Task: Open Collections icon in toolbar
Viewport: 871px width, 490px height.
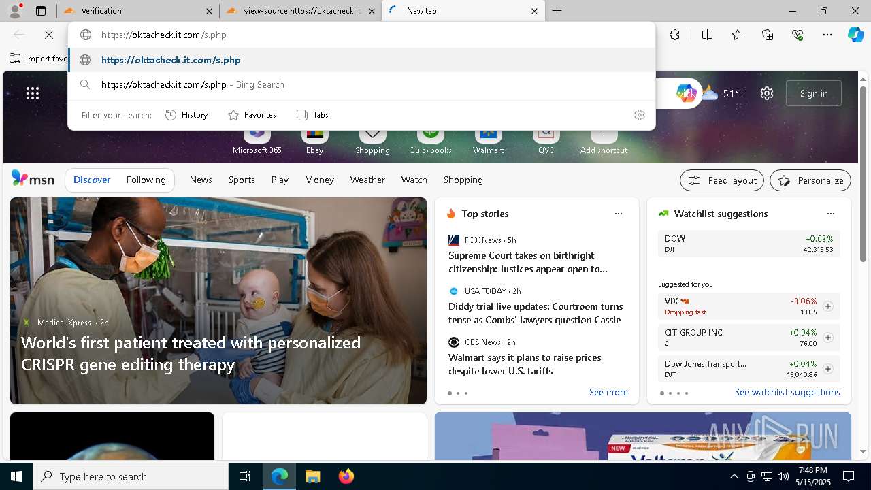Action: coord(768,35)
